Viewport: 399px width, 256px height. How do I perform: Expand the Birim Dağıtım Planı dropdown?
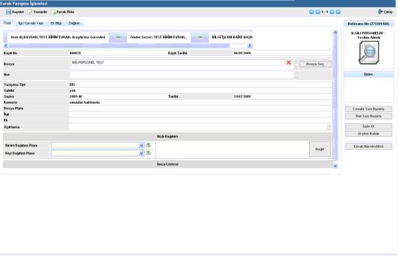pos(141,145)
